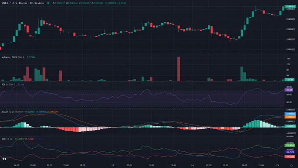Click the 21:00 time axis label
The width and height of the screenshot is (298, 168).
tap(261, 165)
